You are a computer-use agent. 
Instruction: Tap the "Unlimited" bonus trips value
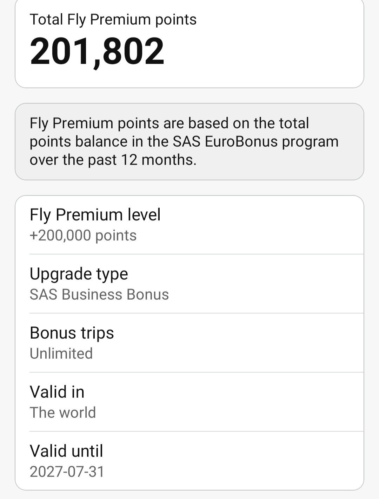point(61,353)
